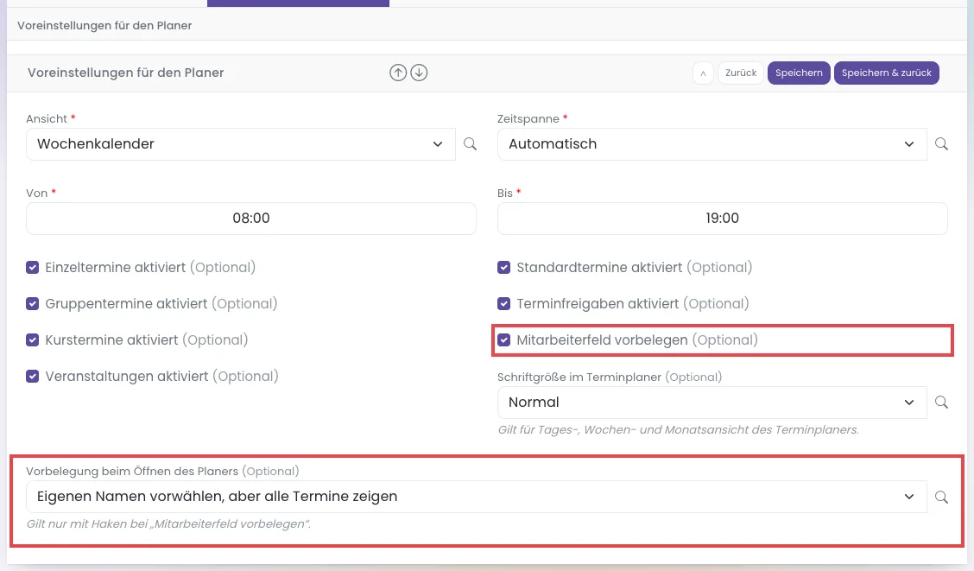The height and width of the screenshot is (571, 974).
Task: Click the search icon beside Schriftgröße dropdown
Action: pos(942,403)
